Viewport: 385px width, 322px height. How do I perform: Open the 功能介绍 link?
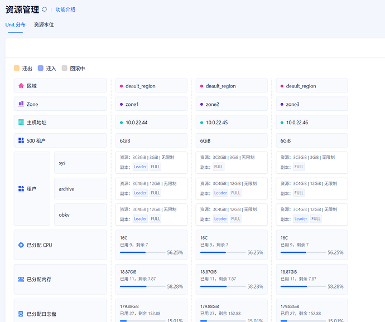(65, 9)
